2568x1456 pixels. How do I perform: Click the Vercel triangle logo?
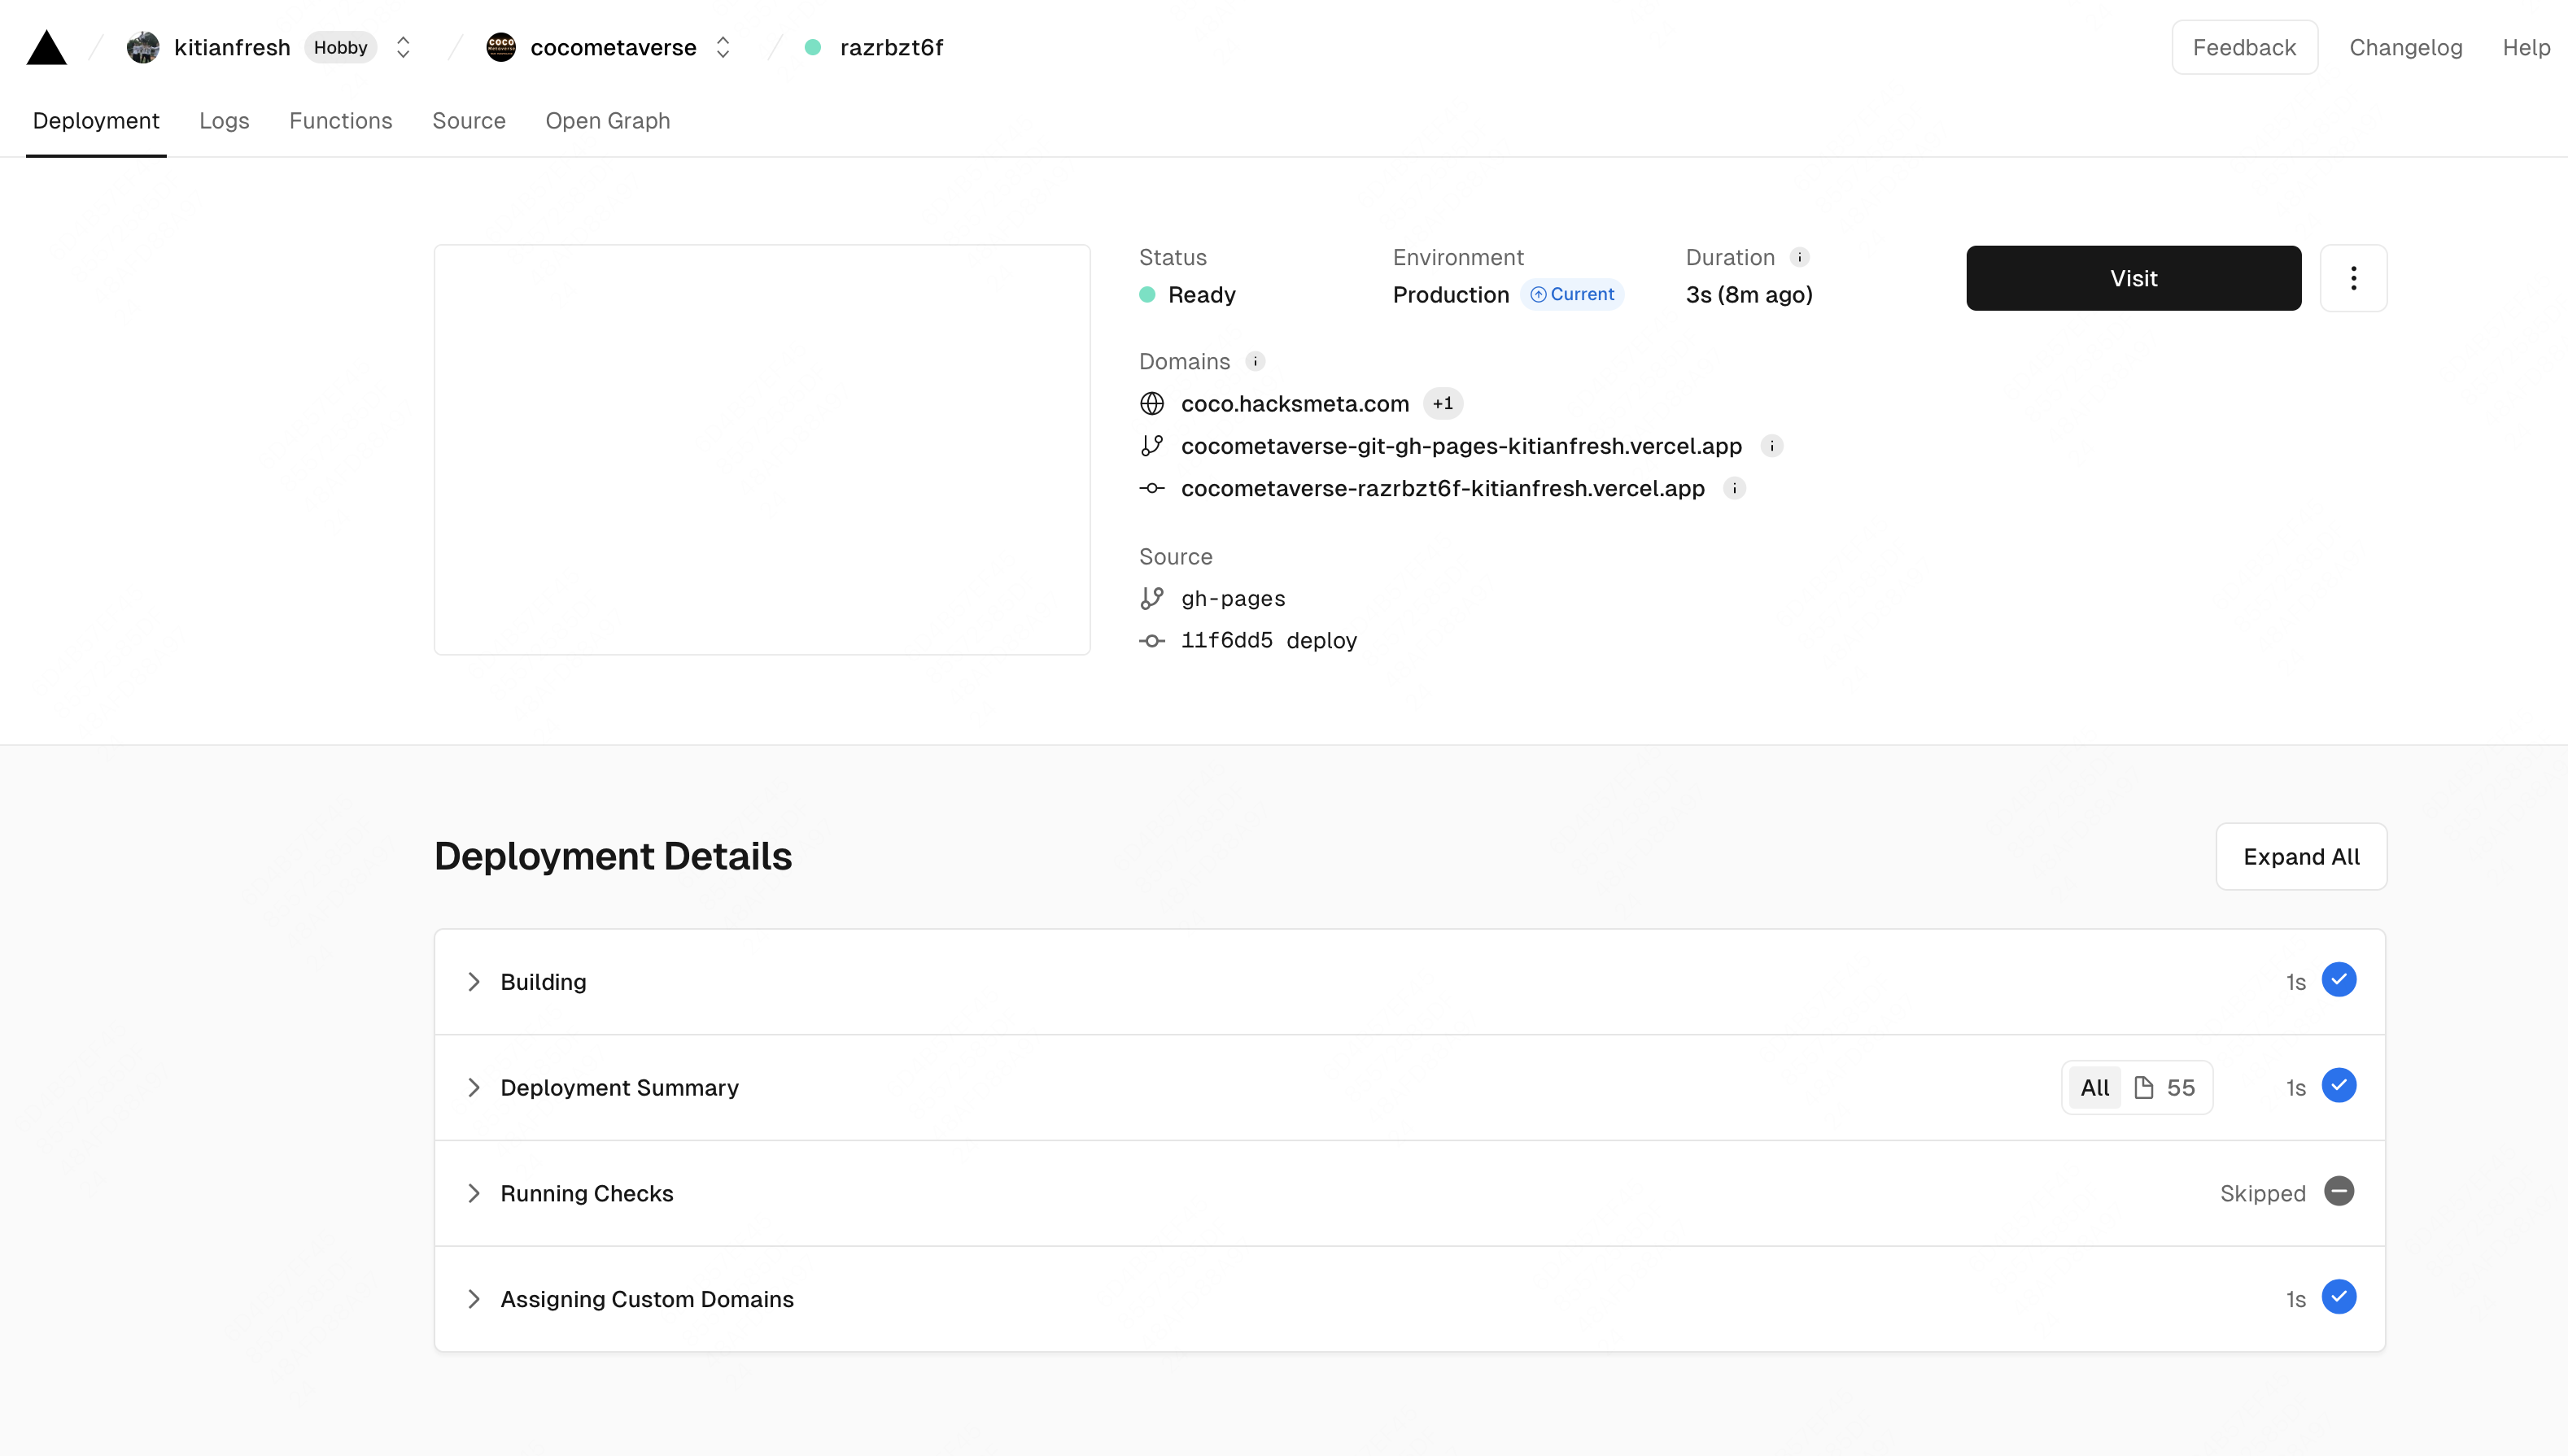(x=46, y=47)
